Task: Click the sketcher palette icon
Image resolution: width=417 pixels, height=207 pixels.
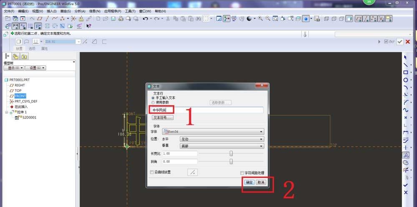Action: coord(406,163)
